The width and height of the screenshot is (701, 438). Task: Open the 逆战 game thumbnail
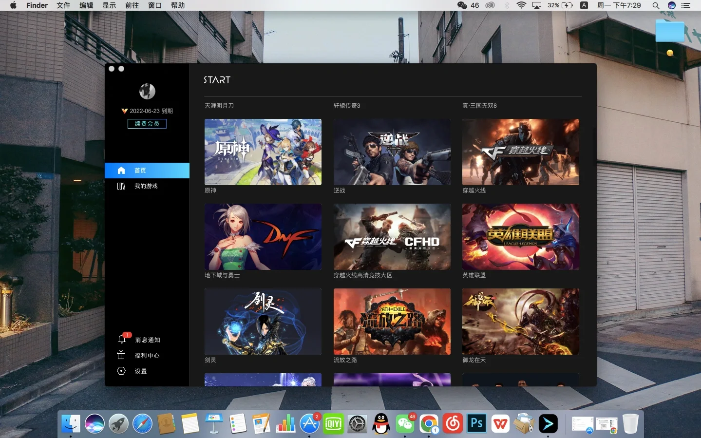coord(392,152)
